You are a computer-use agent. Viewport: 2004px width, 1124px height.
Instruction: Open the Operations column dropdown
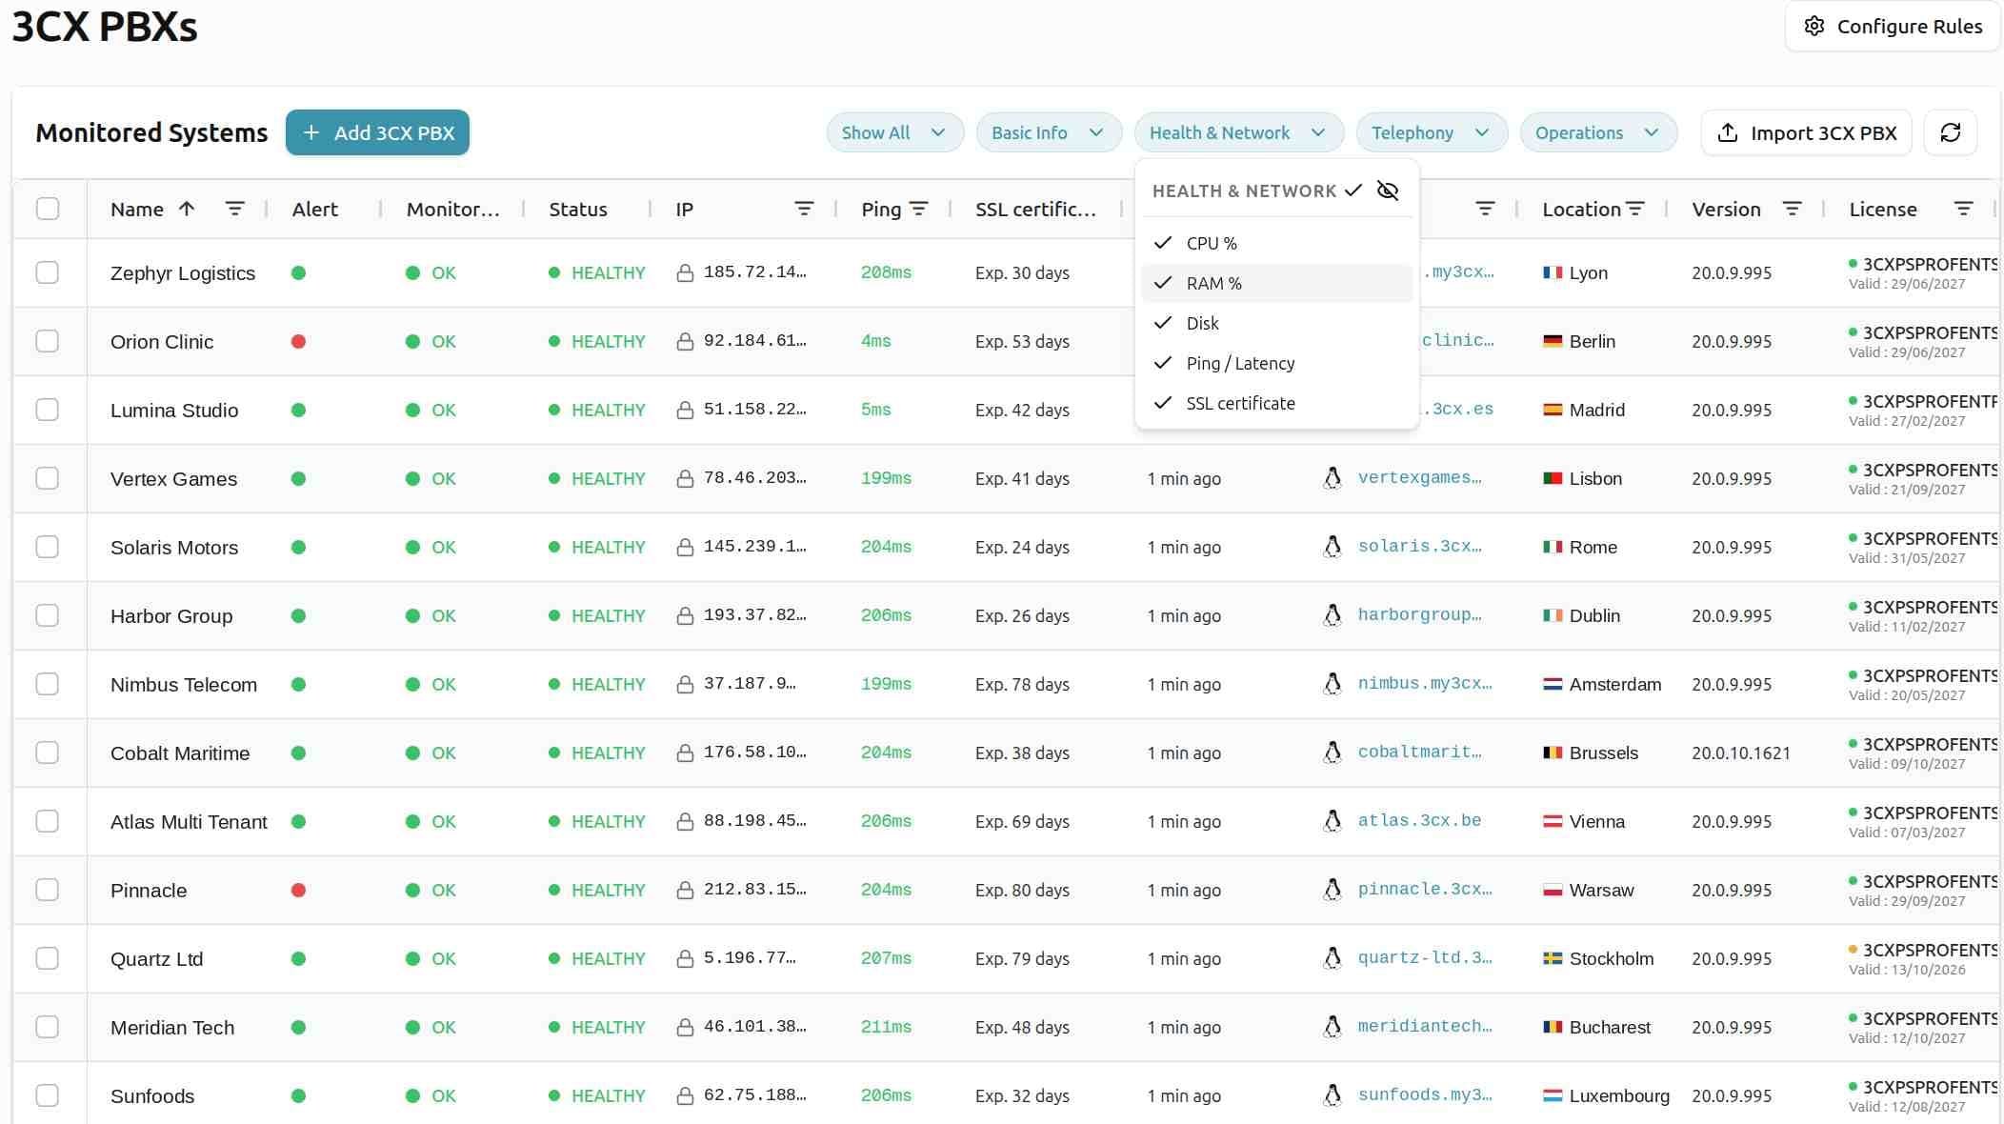tap(1598, 132)
